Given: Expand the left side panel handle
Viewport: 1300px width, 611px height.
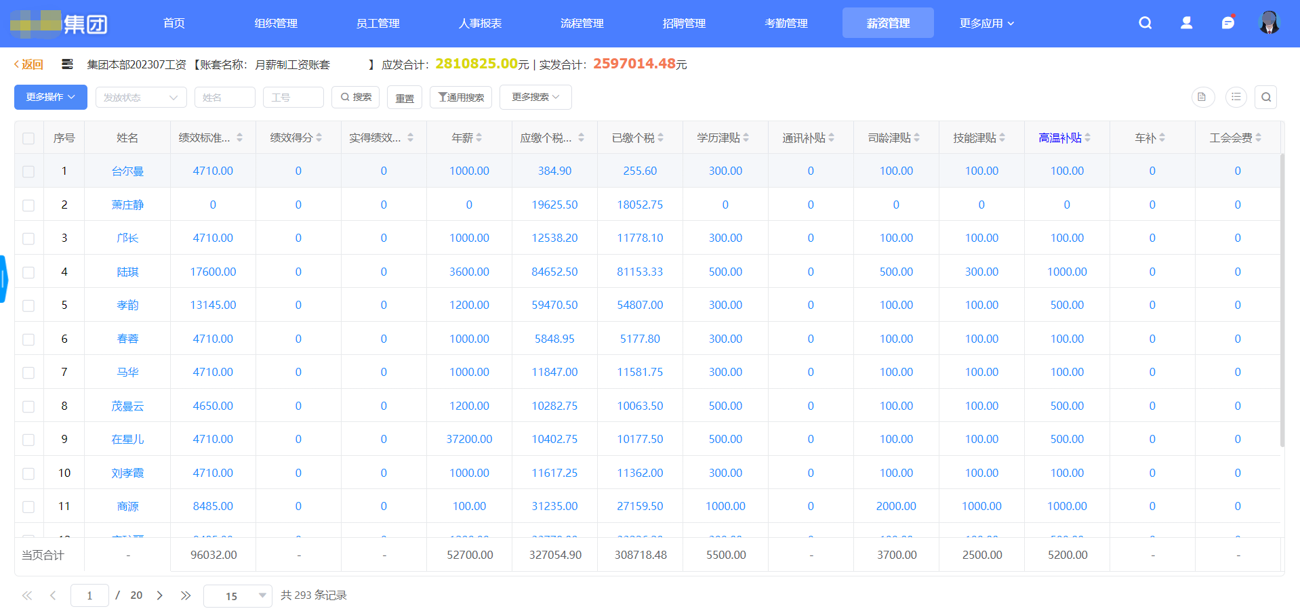Looking at the screenshot, I should click(x=3, y=278).
